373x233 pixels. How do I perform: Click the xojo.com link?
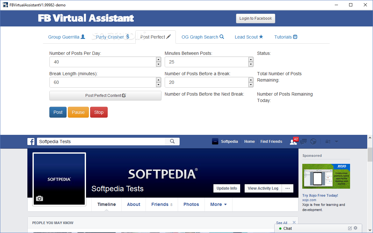point(309,200)
